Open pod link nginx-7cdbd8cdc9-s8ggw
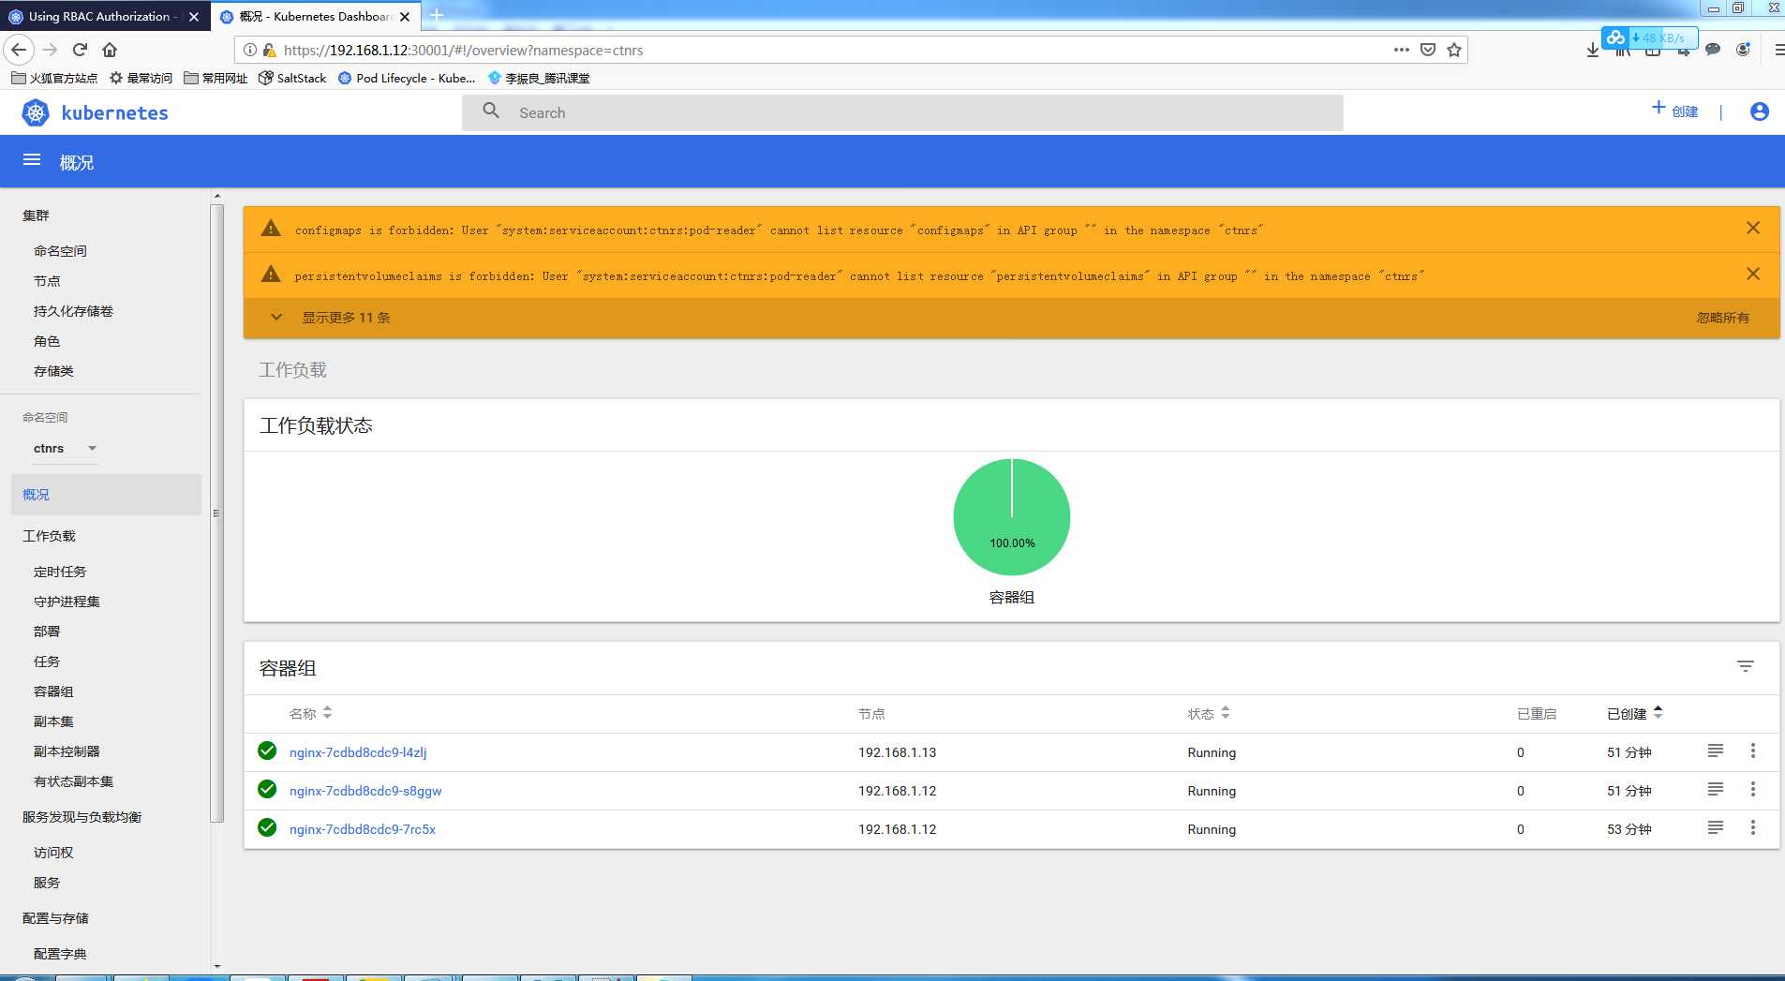This screenshot has width=1785, height=981. click(x=365, y=791)
